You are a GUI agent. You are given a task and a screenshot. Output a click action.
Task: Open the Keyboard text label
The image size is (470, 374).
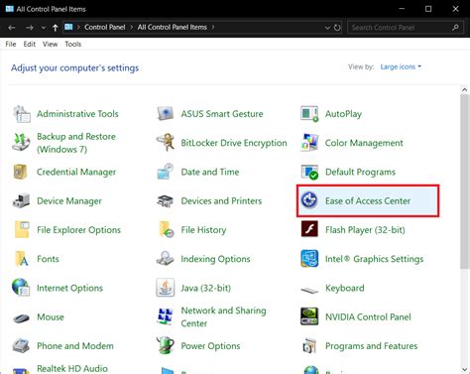point(345,288)
